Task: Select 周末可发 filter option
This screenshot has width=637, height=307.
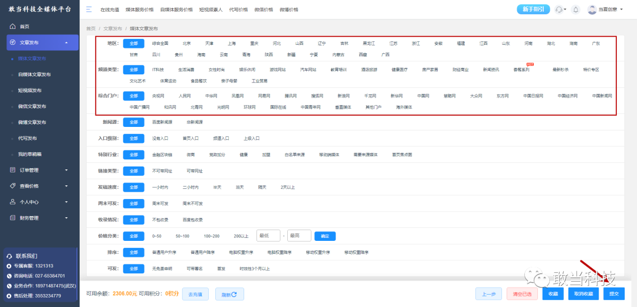Action: coord(160,203)
